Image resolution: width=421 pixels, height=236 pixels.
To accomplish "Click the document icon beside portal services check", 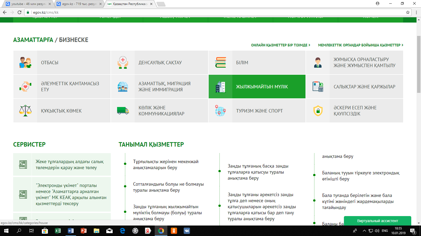I will coord(23,194).
